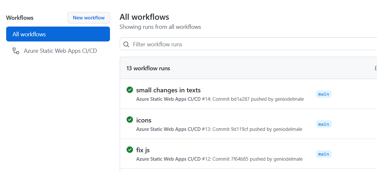Click the green success check for run #14
The height and width of the screenshot is (172, 377).
pos(130,90)
